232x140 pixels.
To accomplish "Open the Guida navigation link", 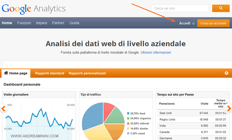I will coord(74,23).
